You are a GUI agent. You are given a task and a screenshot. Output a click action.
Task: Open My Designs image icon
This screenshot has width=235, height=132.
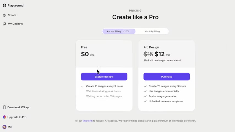4,24
